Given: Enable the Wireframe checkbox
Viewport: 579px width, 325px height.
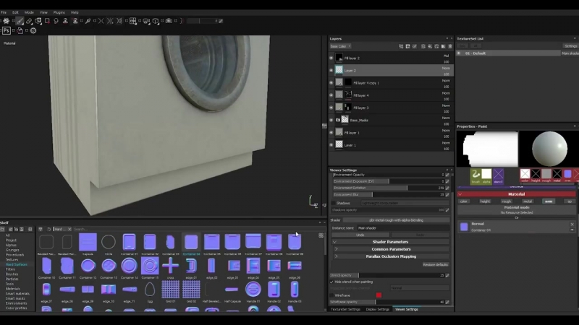Looking at the screenshot, I should pos(331,295).
